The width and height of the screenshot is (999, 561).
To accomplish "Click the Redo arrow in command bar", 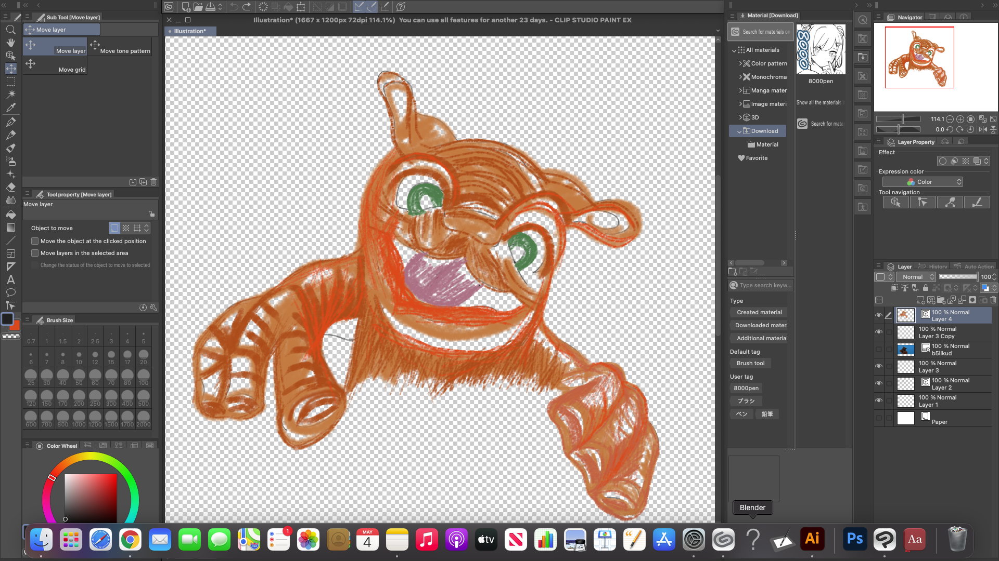I will point(247,7).
